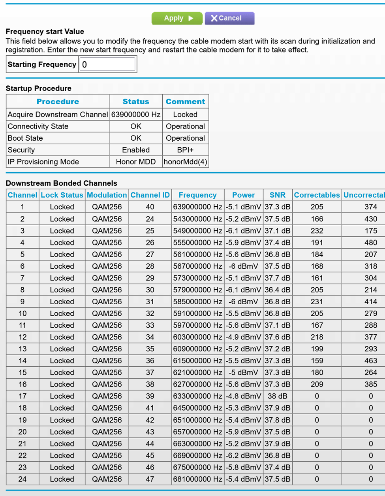Select the Frequency column header
Viewport: 385px width, 496px height.
tap(197, 195)
